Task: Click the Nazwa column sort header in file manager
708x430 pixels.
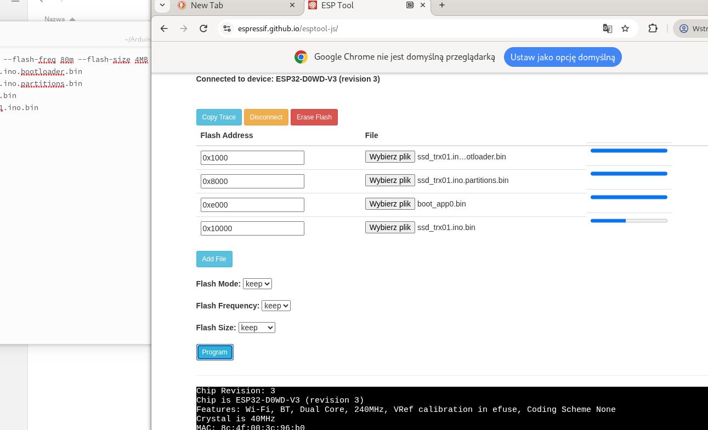Action: pyautogui.click(x=59, y=19)
